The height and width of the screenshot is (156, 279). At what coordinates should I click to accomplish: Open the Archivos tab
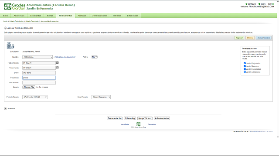point(82,16)
